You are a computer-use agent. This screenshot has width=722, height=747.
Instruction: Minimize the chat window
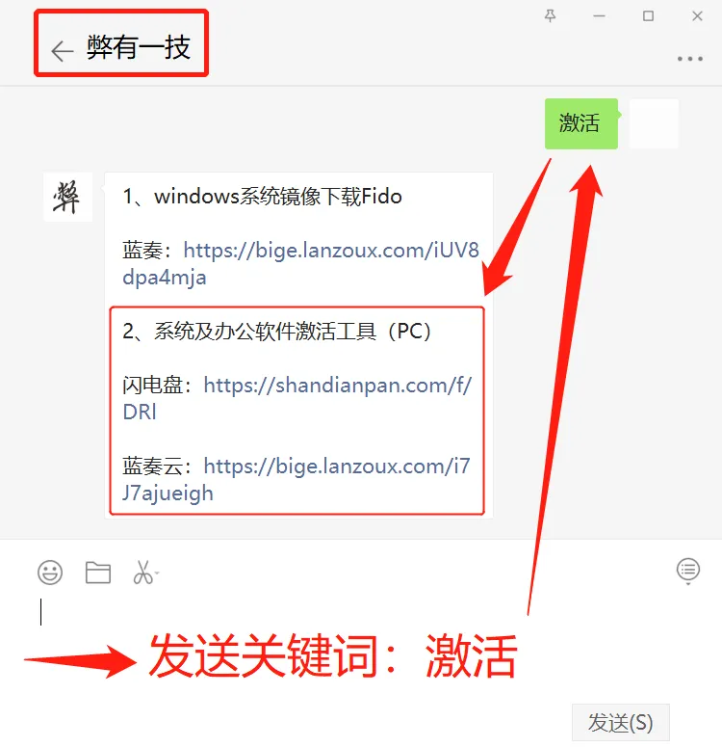pyautogui.click(x=599, y=16)
